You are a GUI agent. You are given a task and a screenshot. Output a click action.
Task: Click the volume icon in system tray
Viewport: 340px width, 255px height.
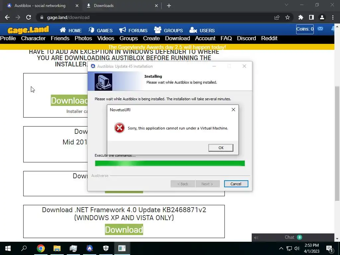coord(297,248)
